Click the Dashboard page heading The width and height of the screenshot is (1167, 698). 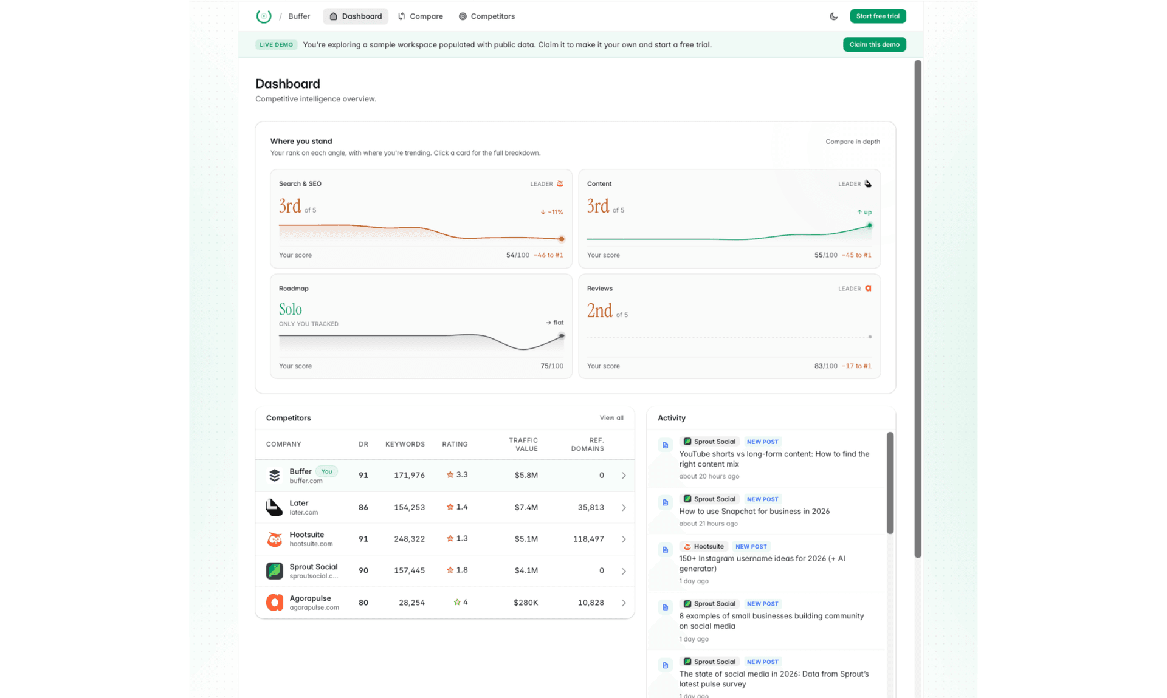pyautogui.click(x=287, y=84)
